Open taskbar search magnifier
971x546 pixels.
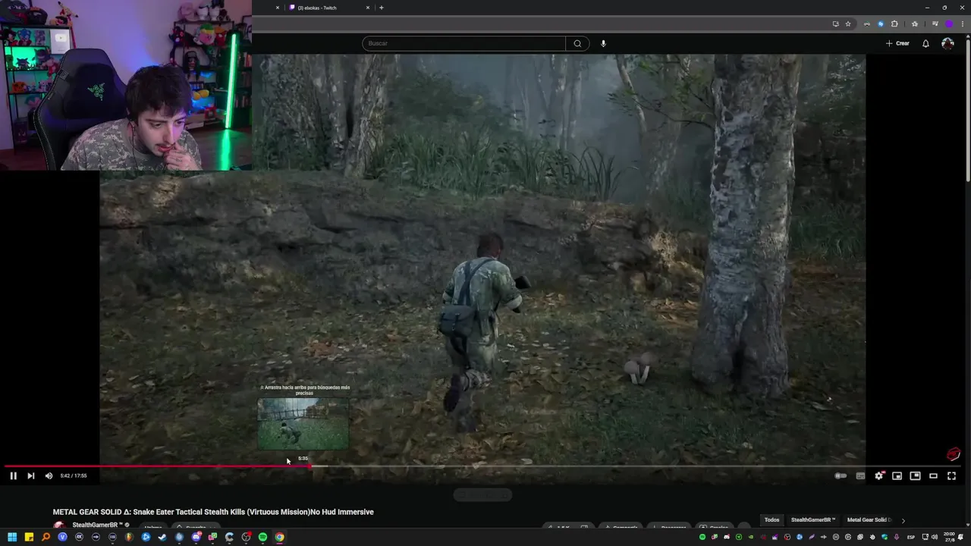(x=46, y=537)
